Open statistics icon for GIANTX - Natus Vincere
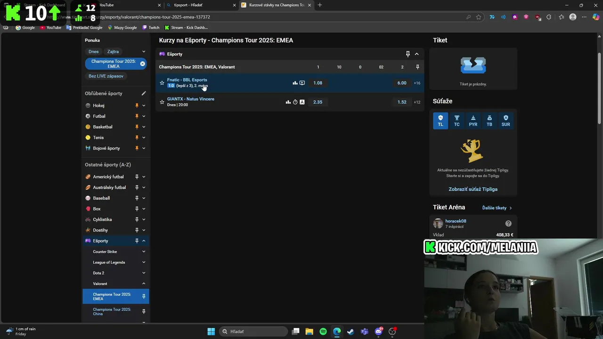This screenshot has width=603, height=339. 288,102
